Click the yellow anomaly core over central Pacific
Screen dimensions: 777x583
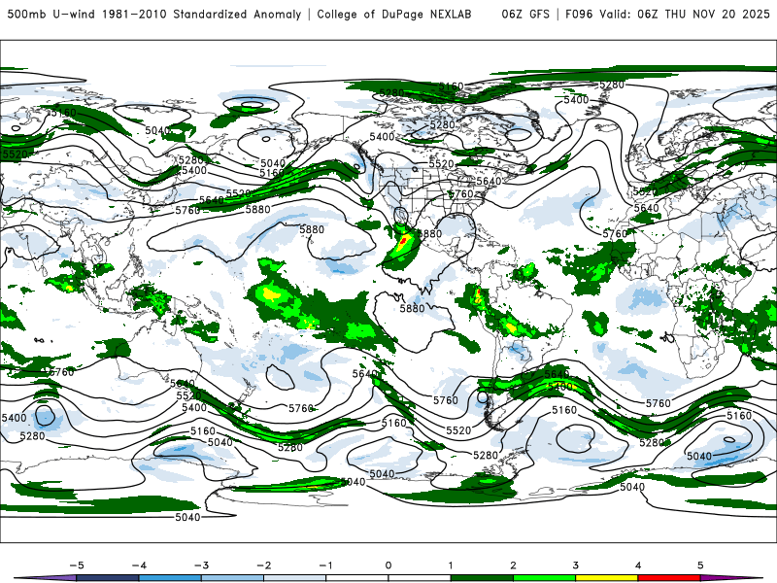(271, 293)
